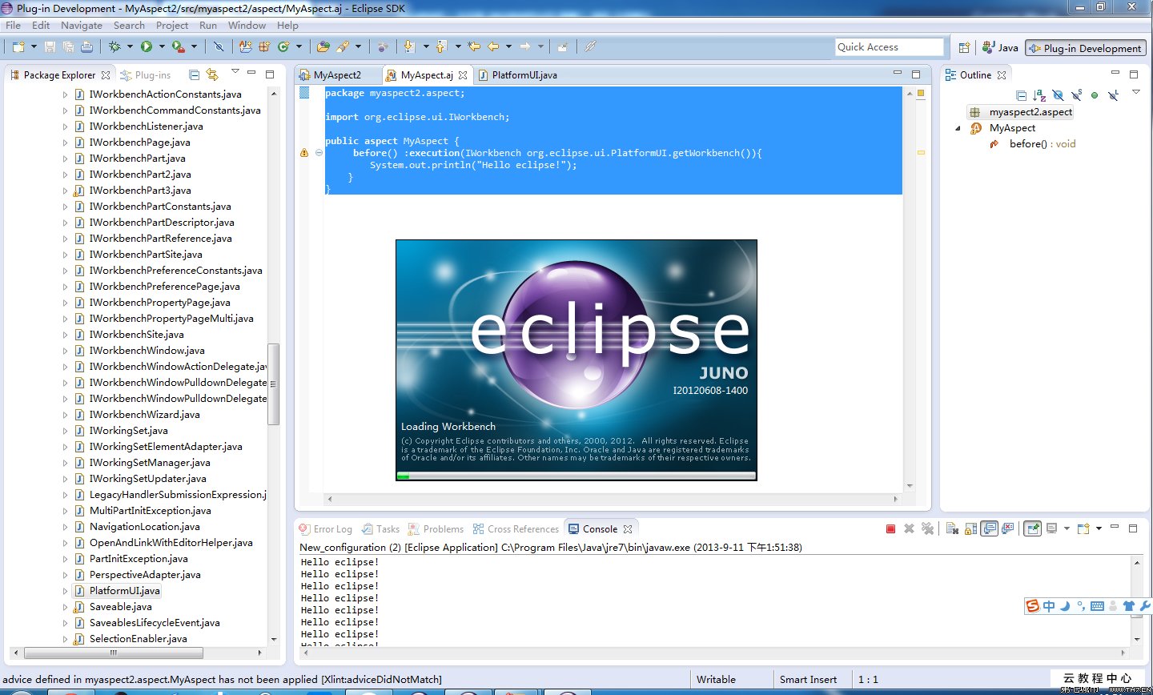Click the New file toolbar icon
This screenshot has height=695, width=1153.
(x=18, y=46)
